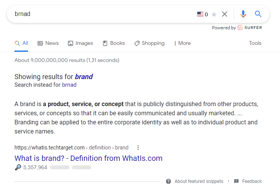Click the Feedback flag icon
This screenshot has height=189, width=280.
click(x=236, y=181)
